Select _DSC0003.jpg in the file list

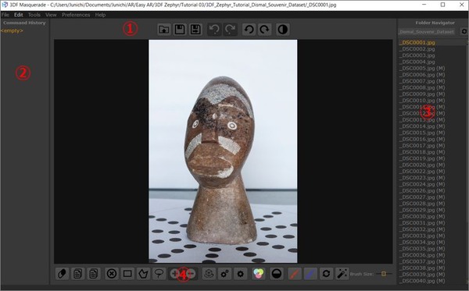(417, 55)
